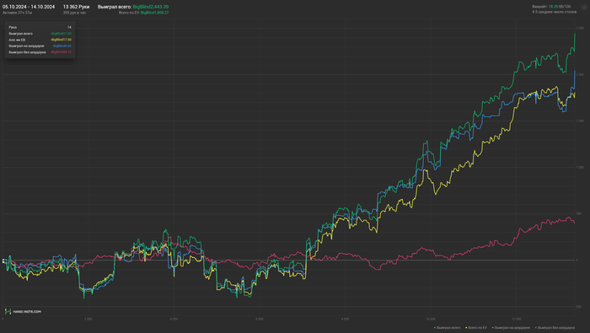Click tooltip 'Выиграл на шоудауне' blue value
This screenshot has height=333, width=590.
pos(62,46)
